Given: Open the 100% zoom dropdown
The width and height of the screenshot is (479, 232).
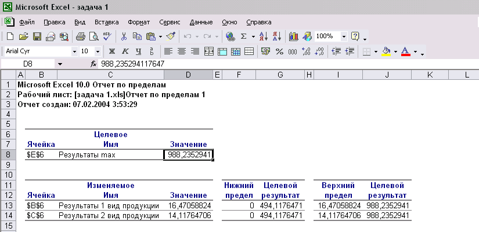Looking at the screenshot, I should pos(344,37).
